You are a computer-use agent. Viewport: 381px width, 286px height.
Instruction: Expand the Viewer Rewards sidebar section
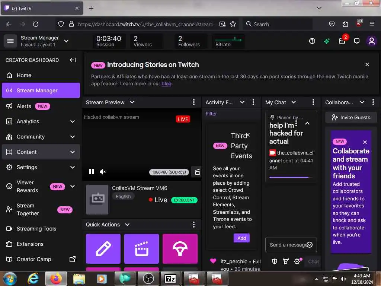(73, 186)
